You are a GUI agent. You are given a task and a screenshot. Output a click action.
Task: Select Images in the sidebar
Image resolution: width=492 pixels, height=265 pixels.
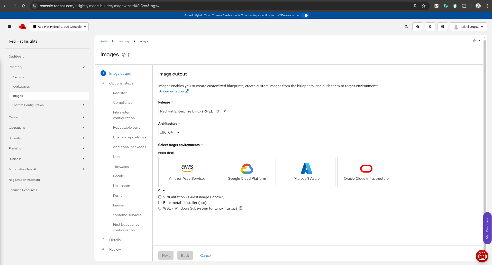(x=49, y=96)
